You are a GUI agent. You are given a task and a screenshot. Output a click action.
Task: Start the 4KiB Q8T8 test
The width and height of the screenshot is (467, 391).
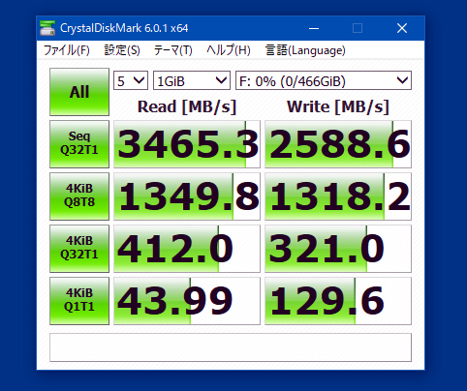79,196
